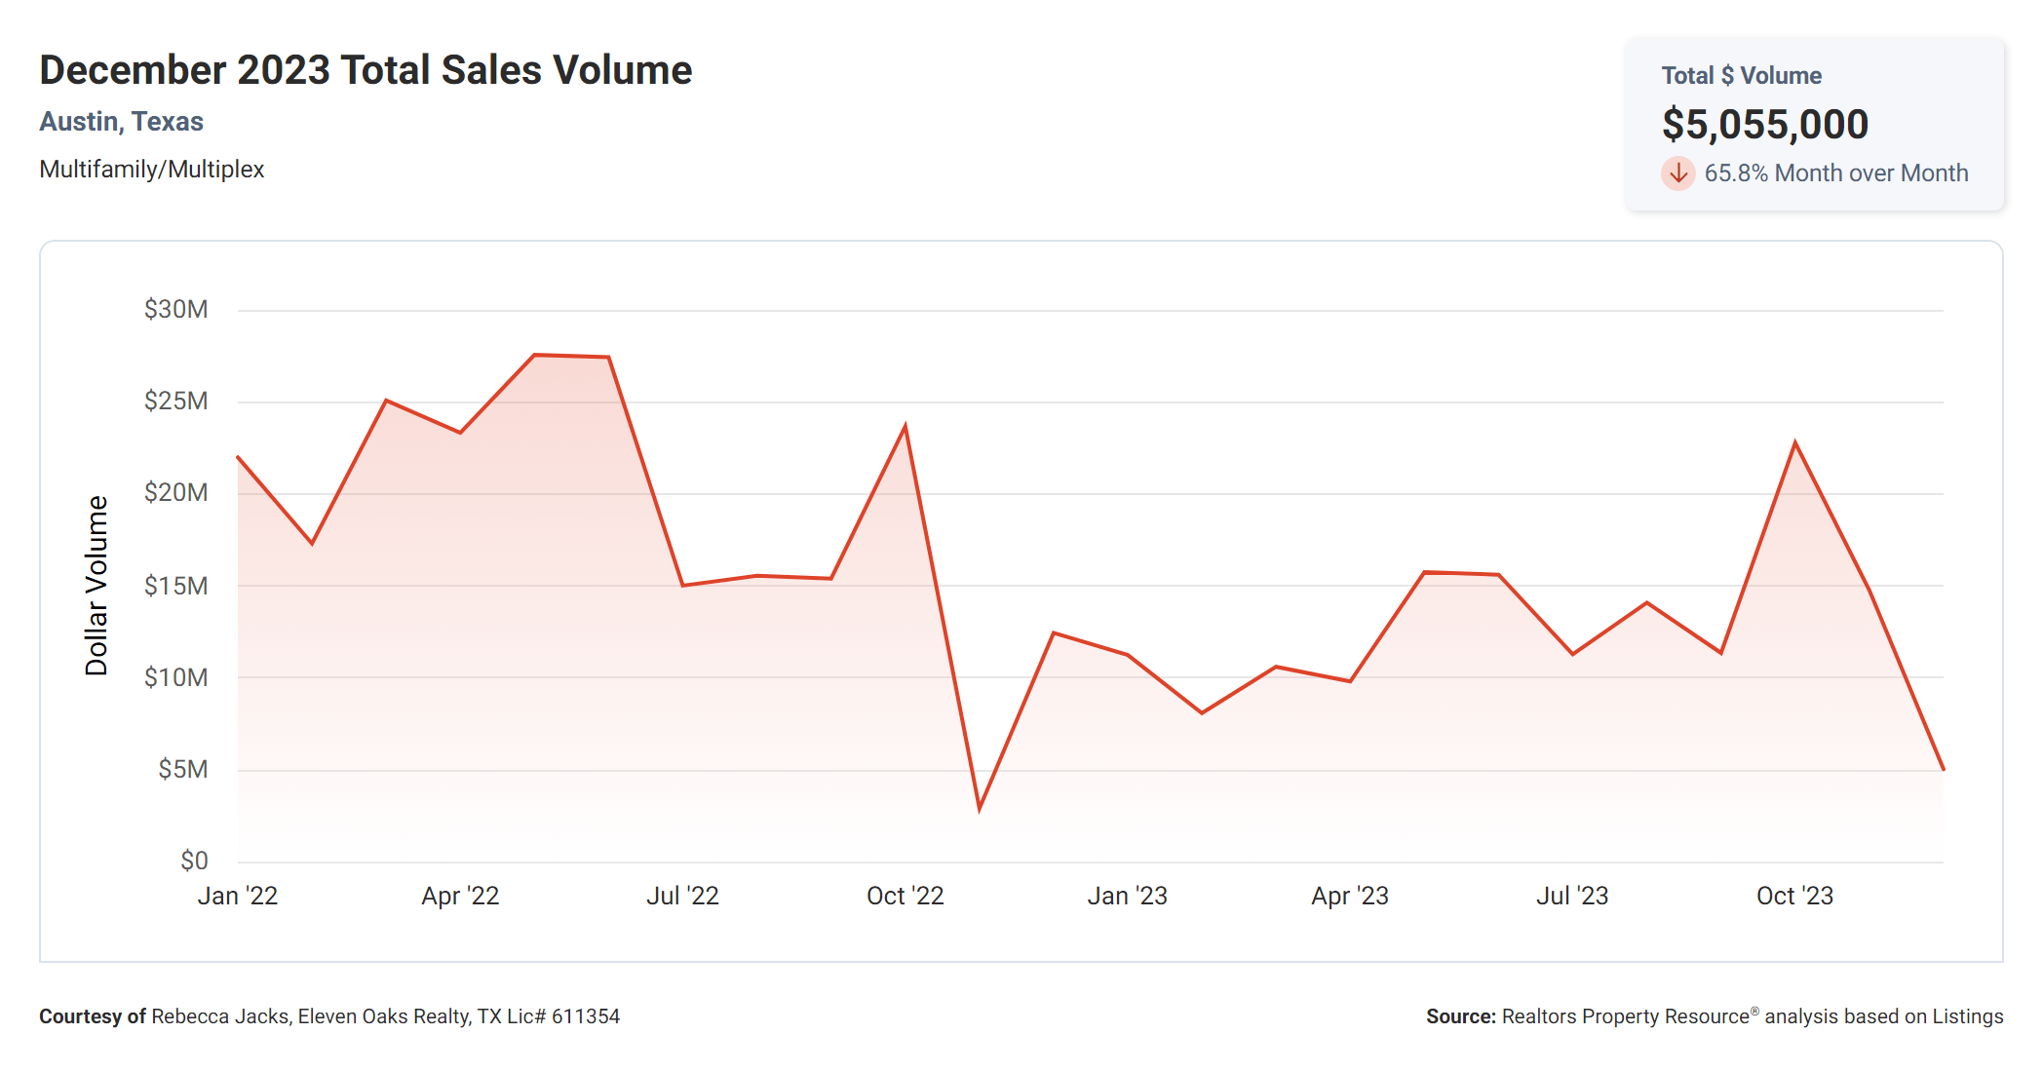The height and width of the screenshot is (1072, 2043).
Task: Click the $30M y-axis label
Action: click(x=175, y=310)
